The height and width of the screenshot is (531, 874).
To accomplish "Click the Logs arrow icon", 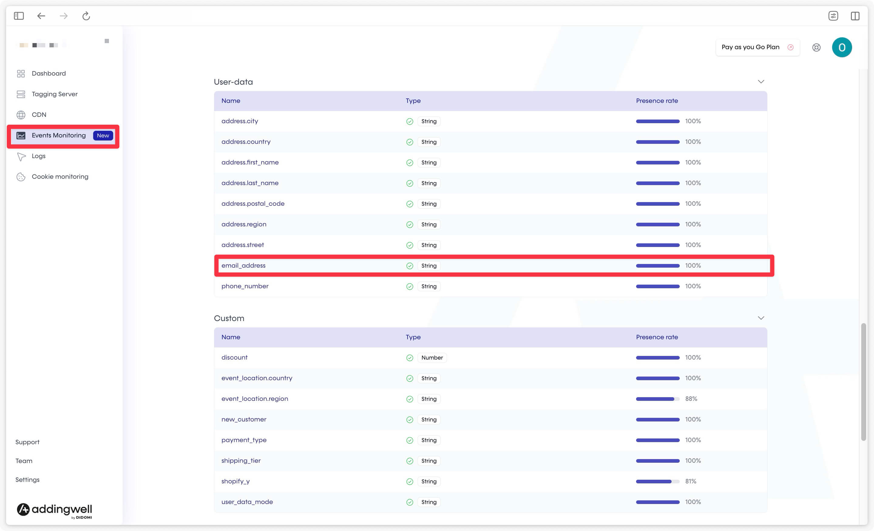I will tap(21, 157).
